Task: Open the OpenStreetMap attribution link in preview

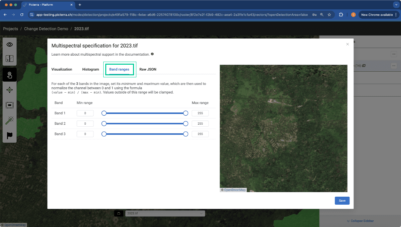Action: (235, 190)
